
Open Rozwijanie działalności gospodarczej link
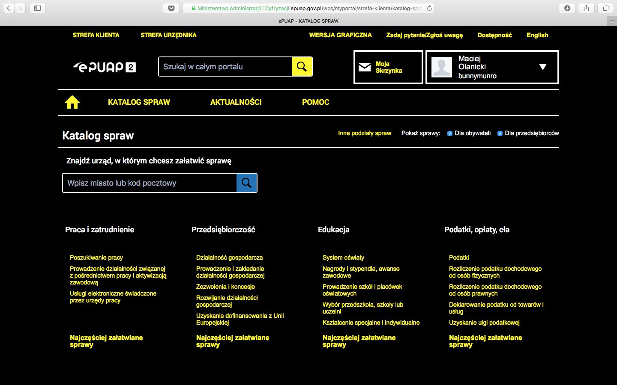(x=227, y=301)
